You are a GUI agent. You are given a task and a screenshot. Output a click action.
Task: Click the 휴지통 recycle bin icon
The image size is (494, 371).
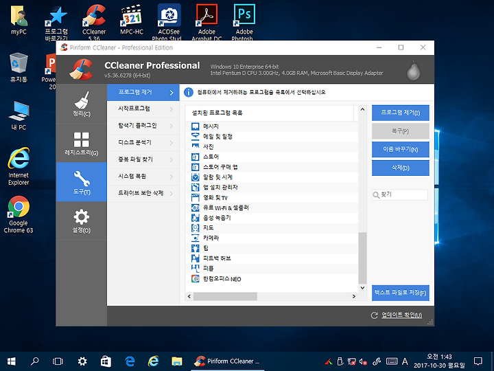tap(19, 67)
